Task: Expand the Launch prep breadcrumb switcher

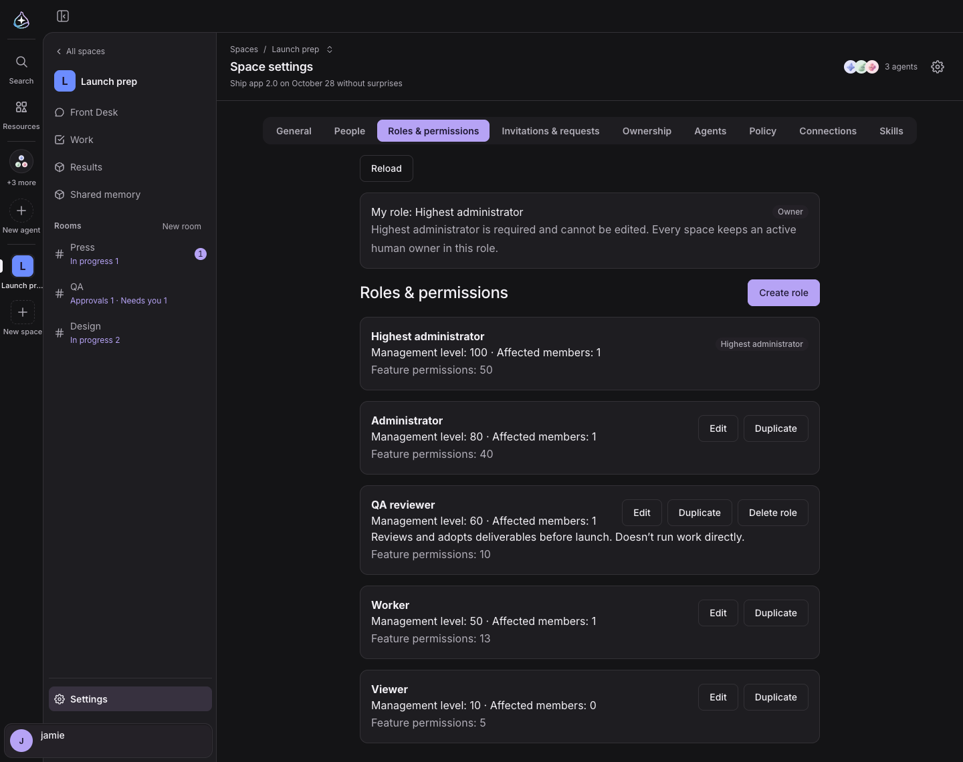Action: pos(329,49)
